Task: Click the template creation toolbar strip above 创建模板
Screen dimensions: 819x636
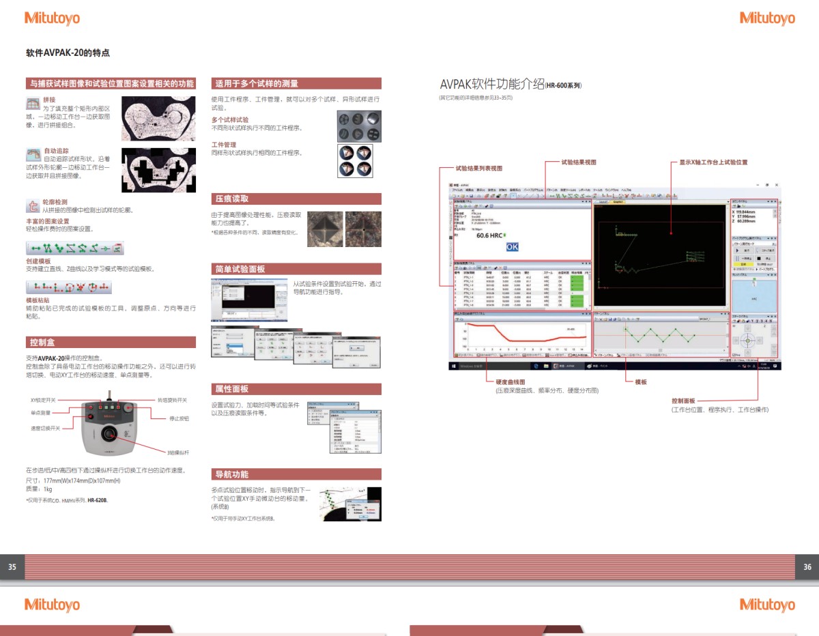Action: [74, 248]
